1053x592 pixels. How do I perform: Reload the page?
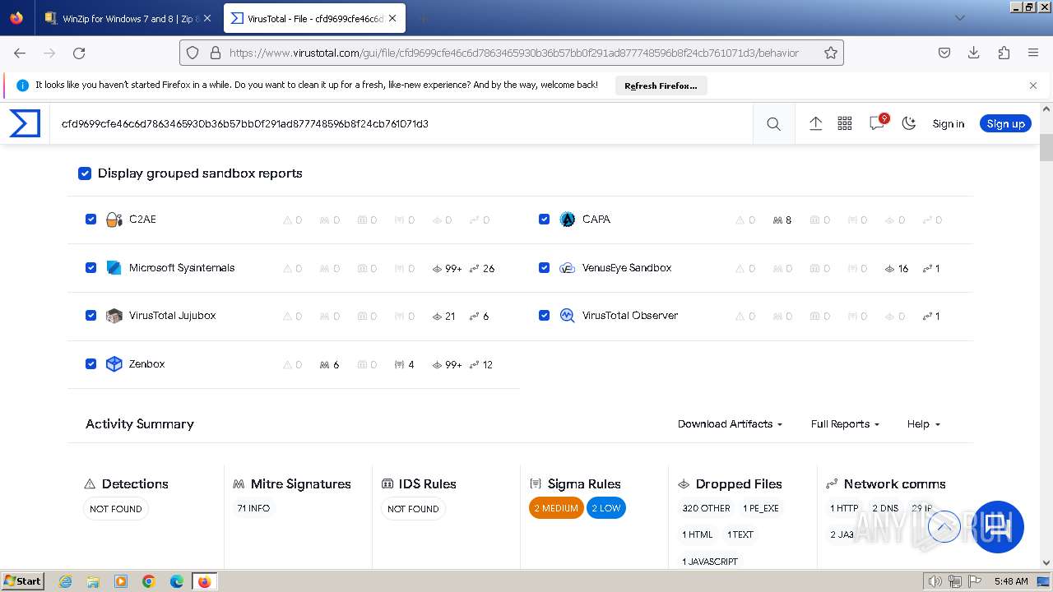[x=79, y=53]
